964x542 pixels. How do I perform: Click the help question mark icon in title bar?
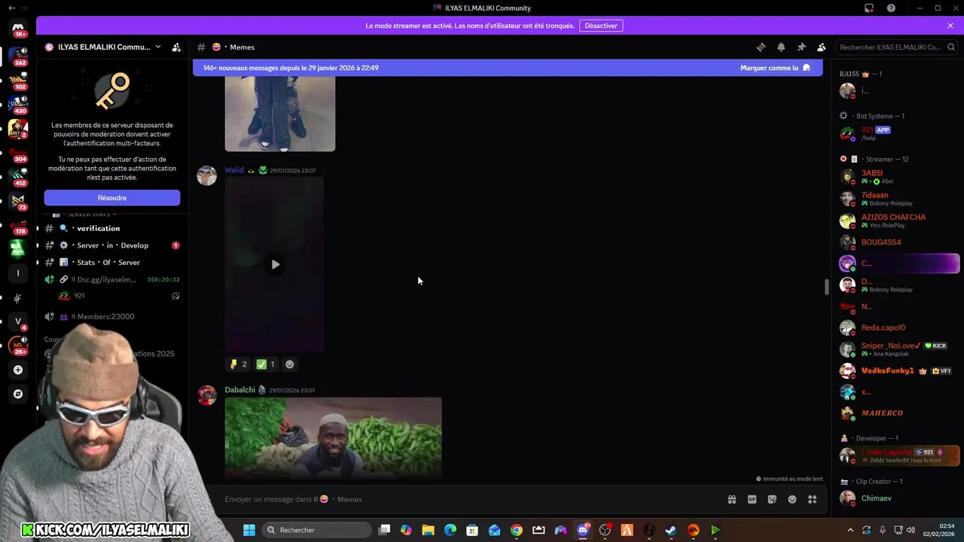(x=891, y=8)
